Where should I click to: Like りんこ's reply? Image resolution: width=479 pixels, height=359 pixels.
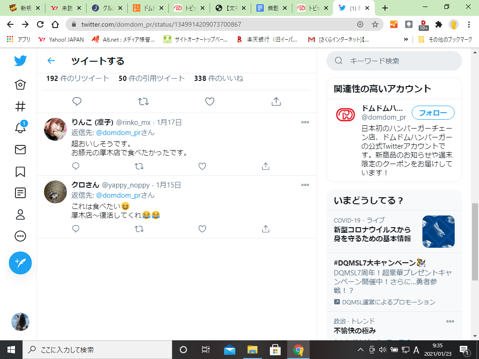[202, 166]
